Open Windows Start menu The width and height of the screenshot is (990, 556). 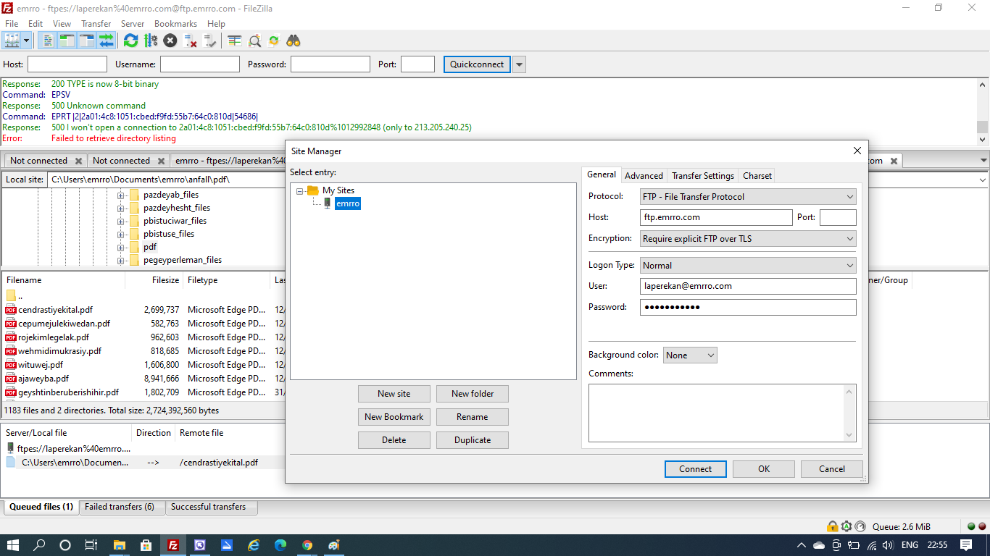pos(13,545)
